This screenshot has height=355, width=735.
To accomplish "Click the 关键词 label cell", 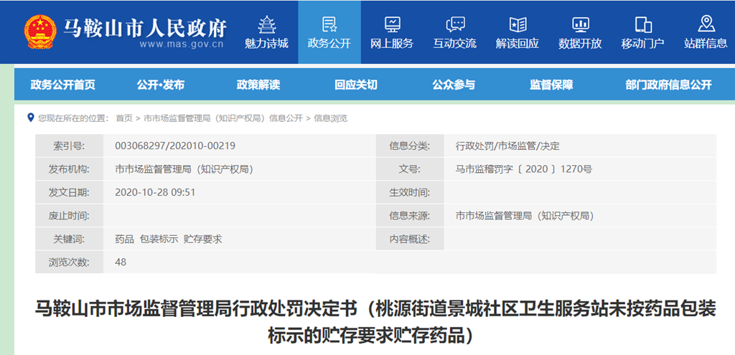I will pyautogui.click(x=70, y=239).
